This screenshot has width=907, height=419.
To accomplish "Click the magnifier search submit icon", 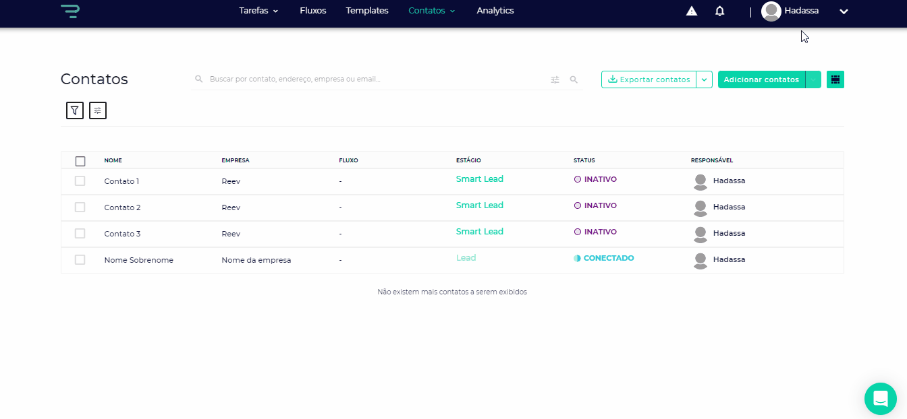I will tap(574, 79).
